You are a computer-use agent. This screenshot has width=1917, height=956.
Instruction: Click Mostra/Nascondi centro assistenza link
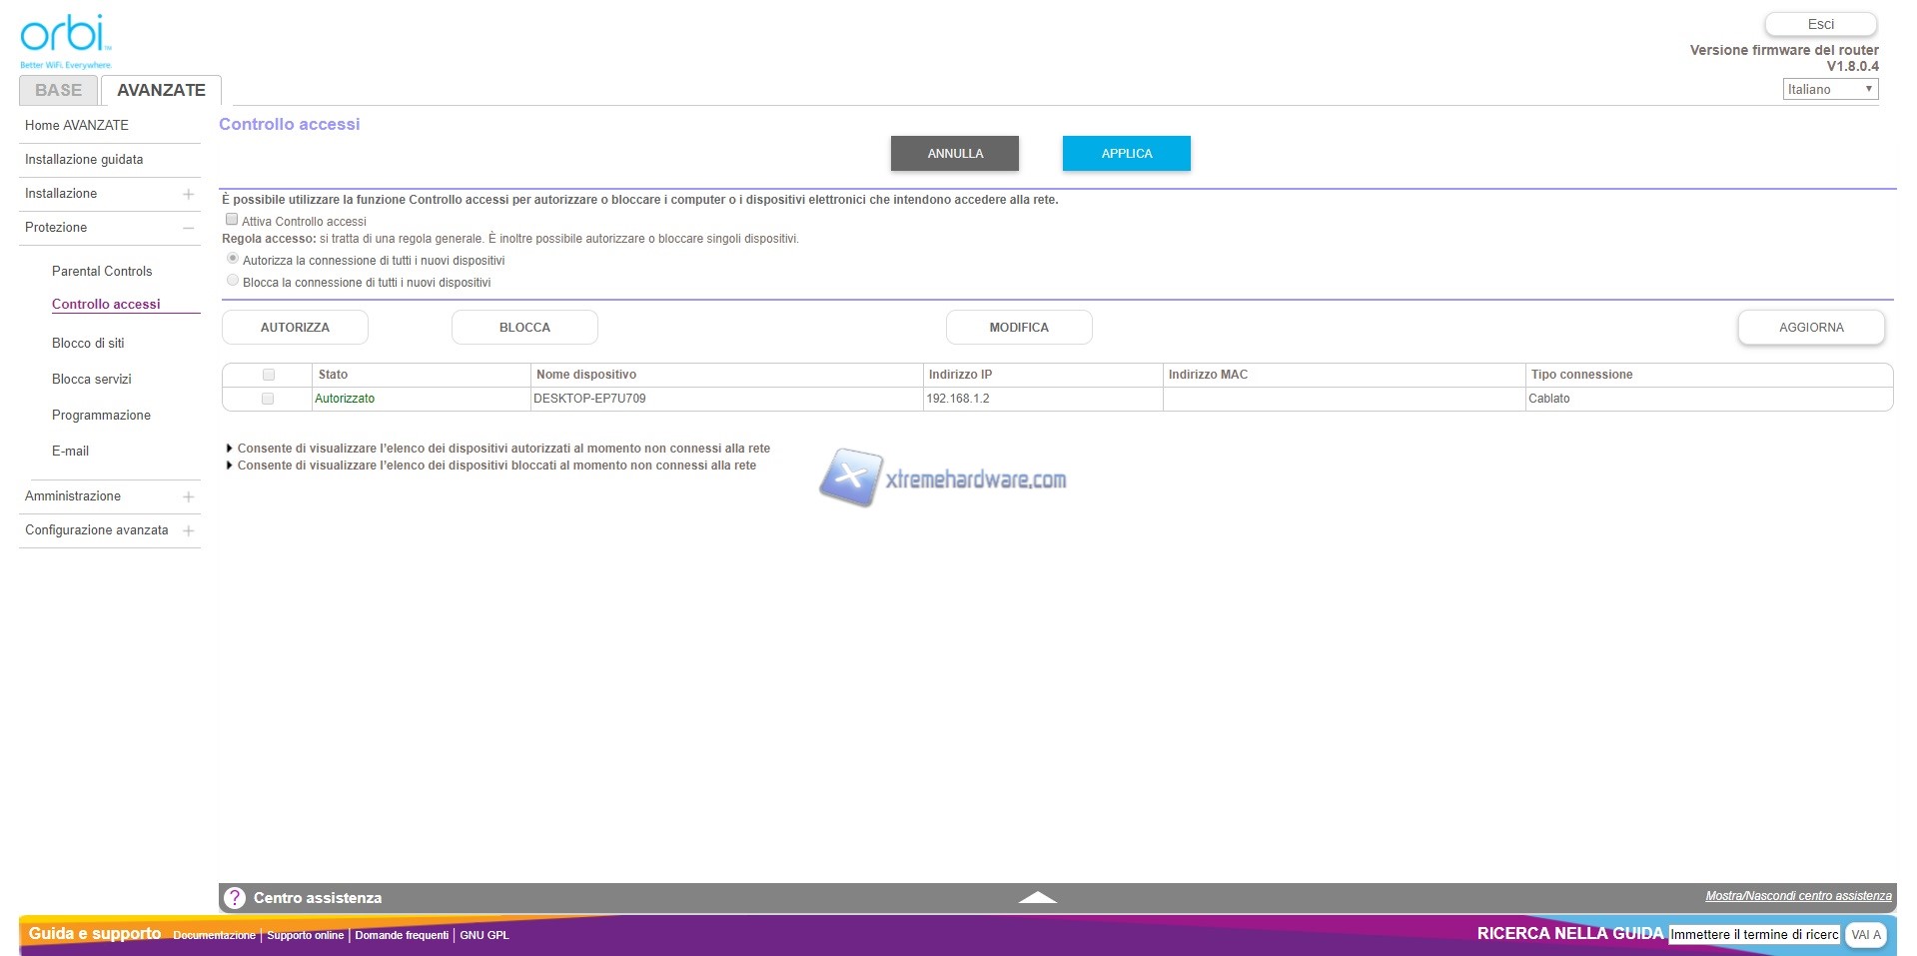(x=1798, y=896)
